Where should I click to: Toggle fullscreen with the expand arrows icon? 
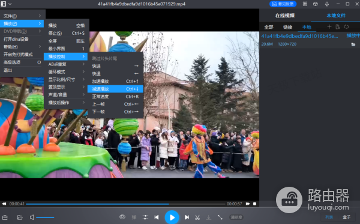pos(220,217)
